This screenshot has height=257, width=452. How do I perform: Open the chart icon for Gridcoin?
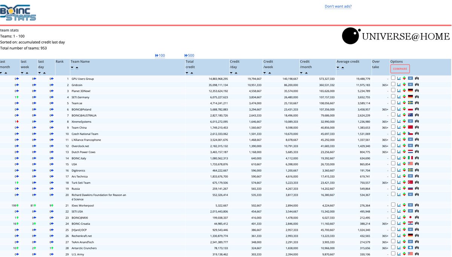tap(399, 85)
